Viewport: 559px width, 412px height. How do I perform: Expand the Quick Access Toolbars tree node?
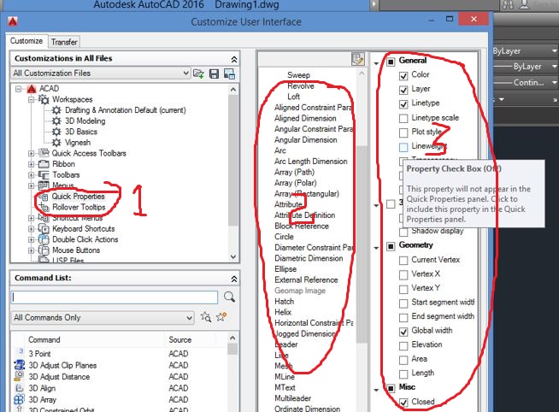tap(31, 154)
